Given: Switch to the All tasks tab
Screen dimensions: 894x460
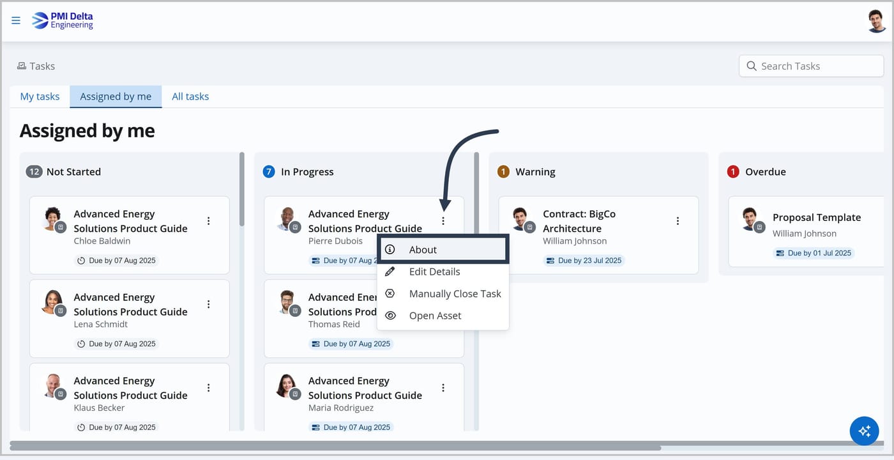Looking at the screenshot, I should click(x=190, y=96).
